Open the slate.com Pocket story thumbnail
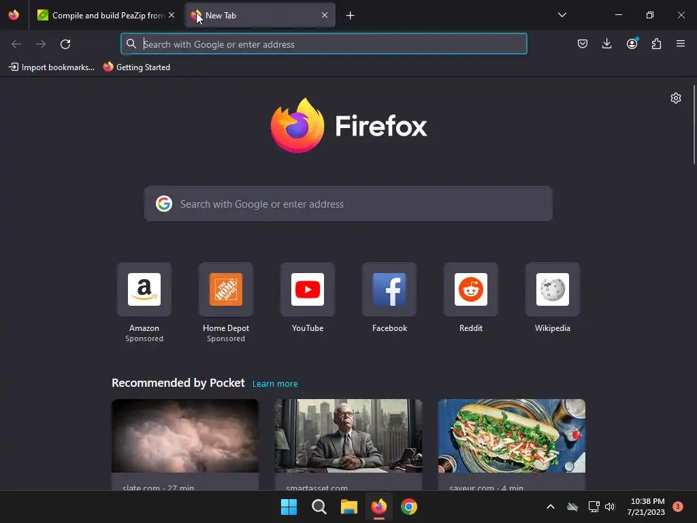 tap(185, 436)
